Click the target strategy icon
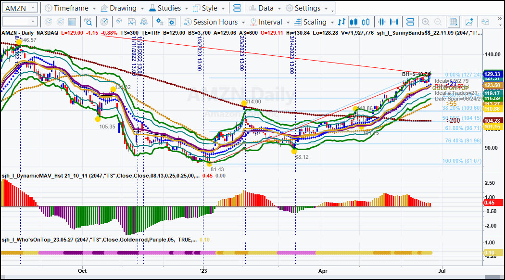The image size is (505, 280). click(x=104, y=22)
